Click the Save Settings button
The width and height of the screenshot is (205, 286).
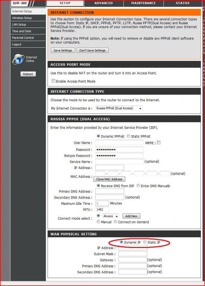point(63,50)
